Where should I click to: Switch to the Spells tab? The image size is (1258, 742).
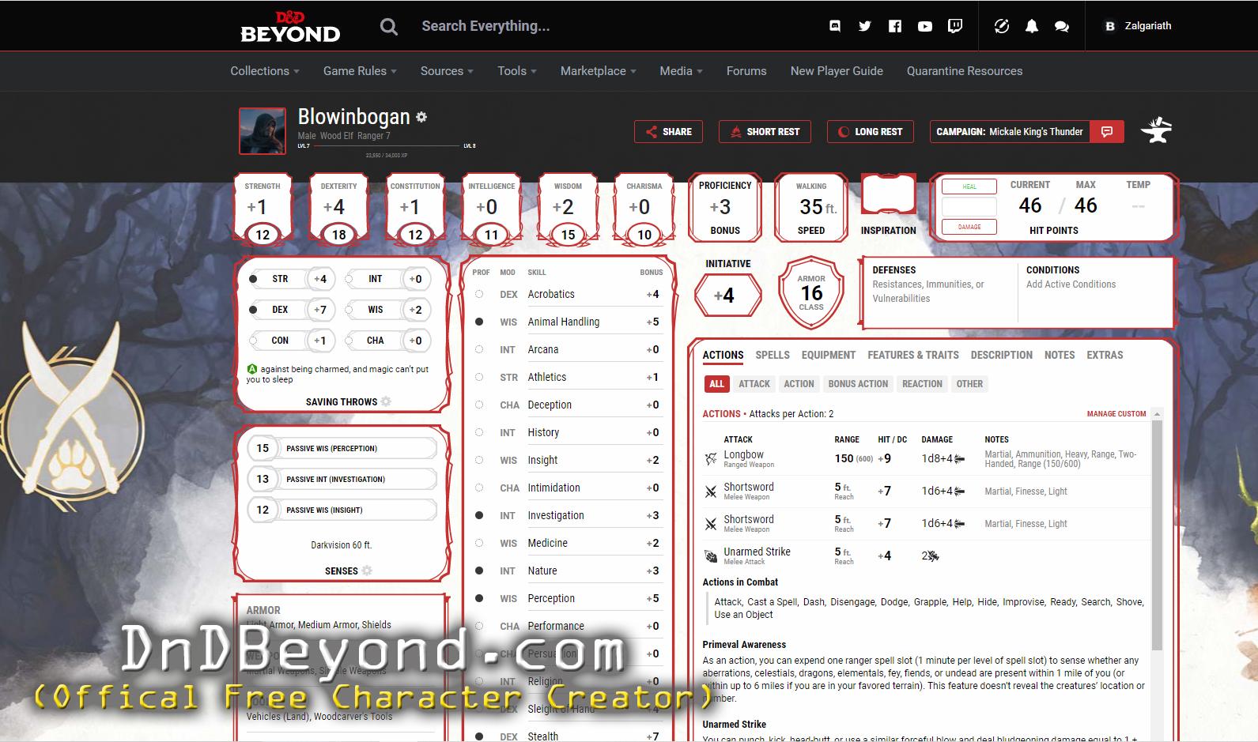(x=773, y=355)
